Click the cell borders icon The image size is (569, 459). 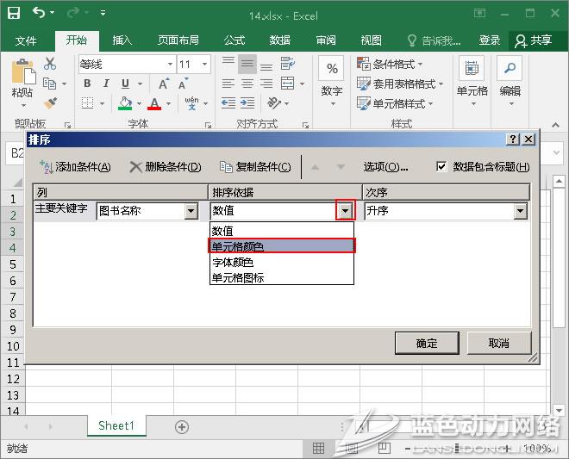87,103
